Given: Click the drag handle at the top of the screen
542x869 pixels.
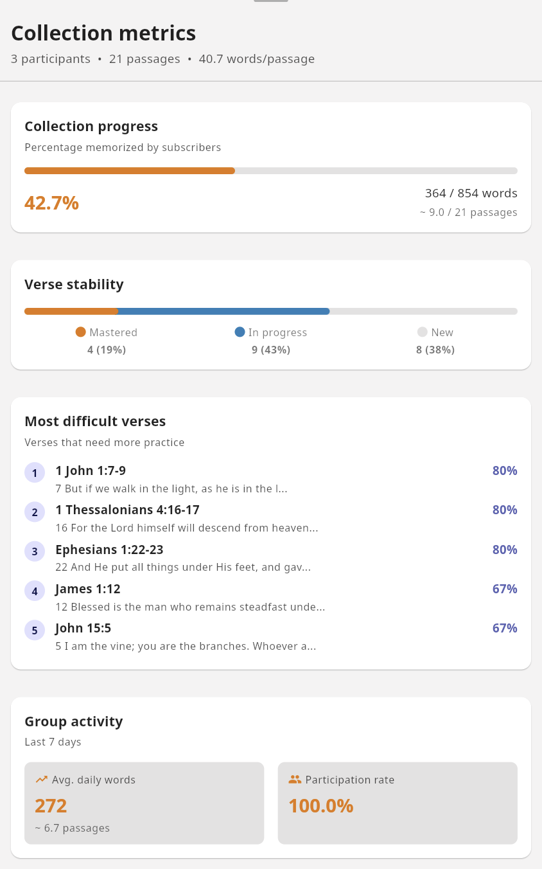Looking at the screenshot, I should 270,1.
